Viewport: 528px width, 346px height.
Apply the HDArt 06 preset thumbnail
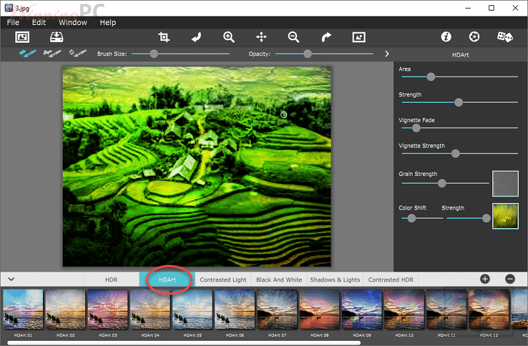235,309
